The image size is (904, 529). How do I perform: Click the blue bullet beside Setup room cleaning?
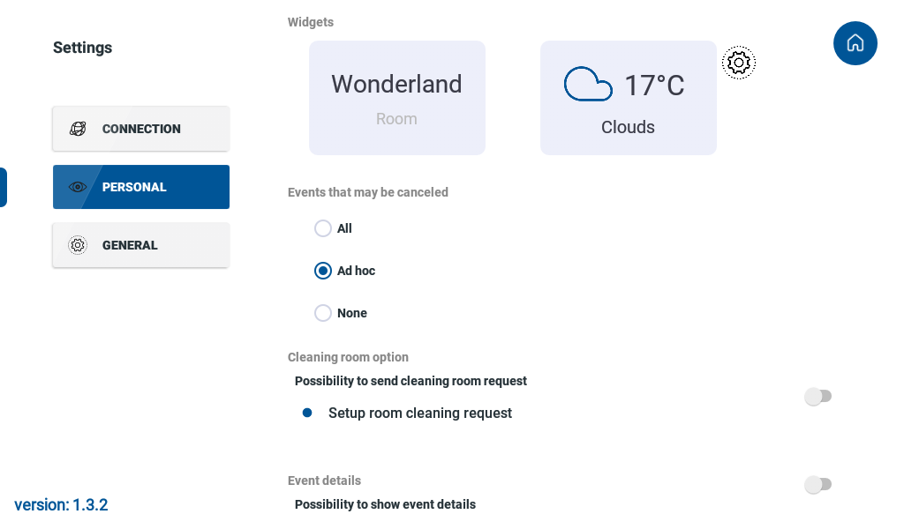pos(307,413)
